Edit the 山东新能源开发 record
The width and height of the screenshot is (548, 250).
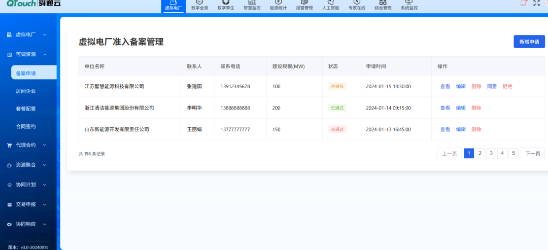coord(461,129)
